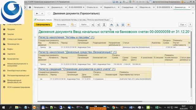Image resolution: width=196 pixels, height=110 pixels.
Task: Click the Сформировать button
Action: [43, 24]
